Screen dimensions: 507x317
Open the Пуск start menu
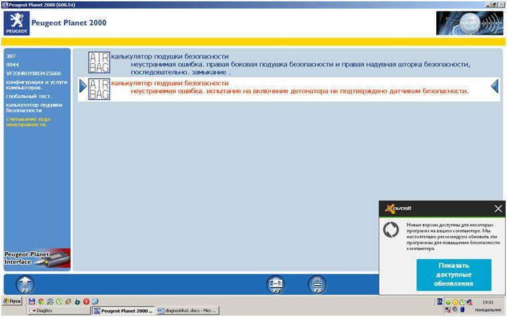(13, 302)
